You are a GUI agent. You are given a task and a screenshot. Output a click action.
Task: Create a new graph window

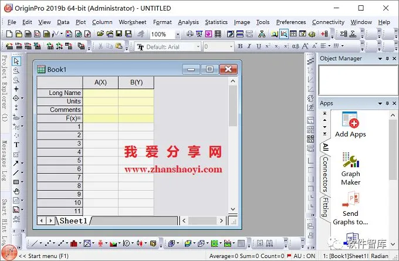pos(37,34)
